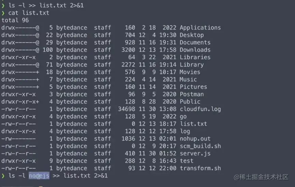Click the "total 96" output line

tap(15, 20)
